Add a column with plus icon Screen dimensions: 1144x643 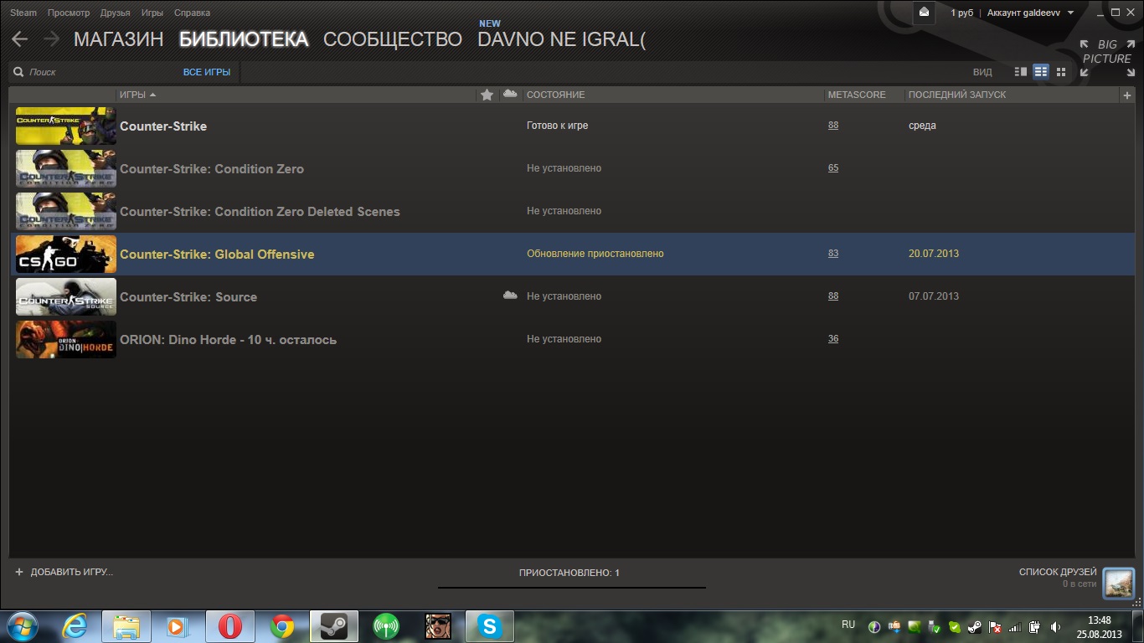[x=1126, y=95]
